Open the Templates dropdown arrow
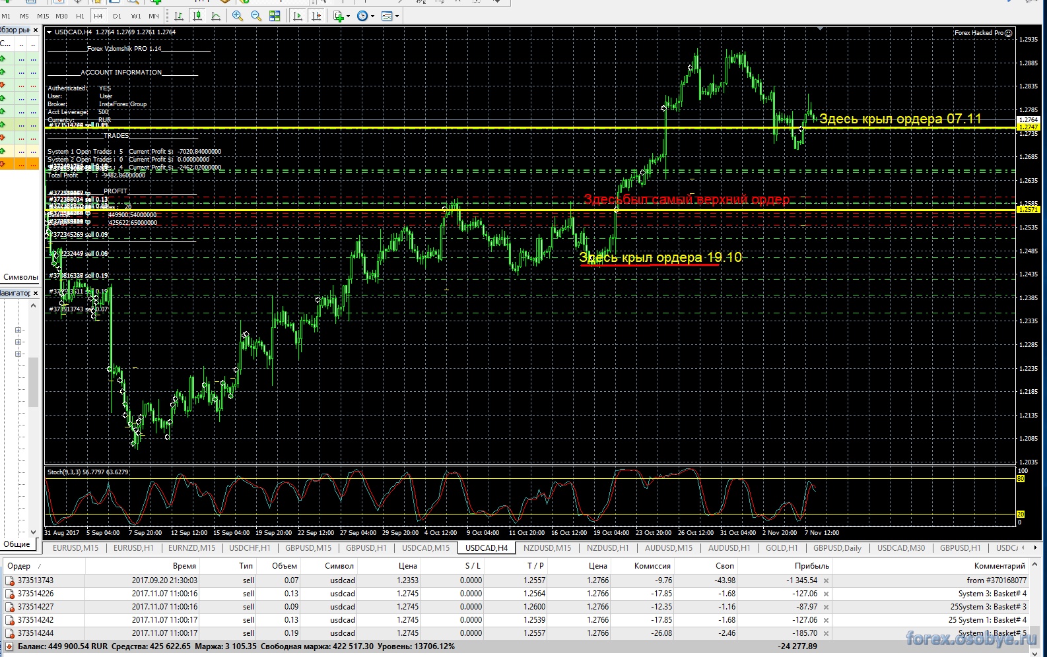The width and height of the screenshot is (1047, 657). [x=397, y=16]
